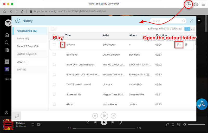Check the Boyfriend row checkbox
208x133 pixels.
click(x=54, y=55)
